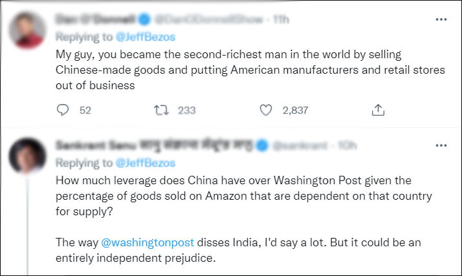
Task: Click the share icon on the first tweet
Action: tap(378, 111)
